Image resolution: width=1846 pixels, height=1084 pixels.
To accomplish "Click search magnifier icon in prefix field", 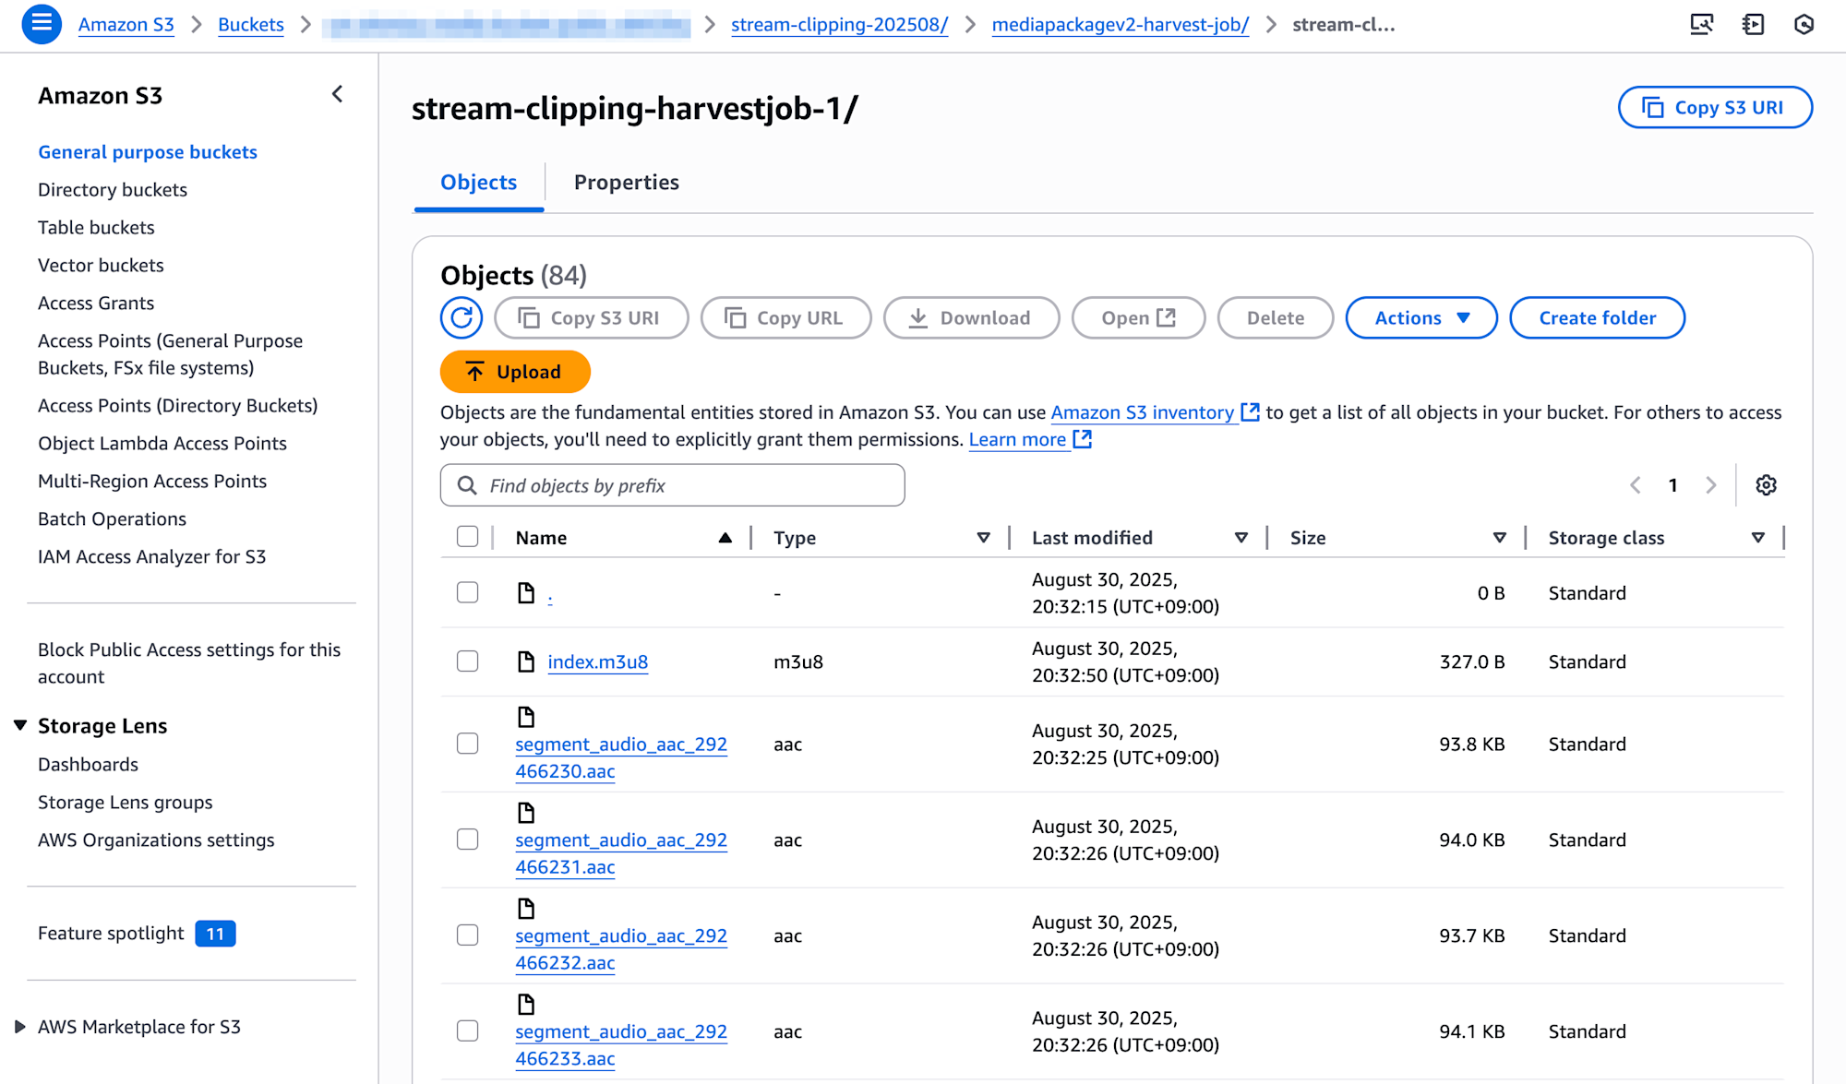I will pos(467,485).
